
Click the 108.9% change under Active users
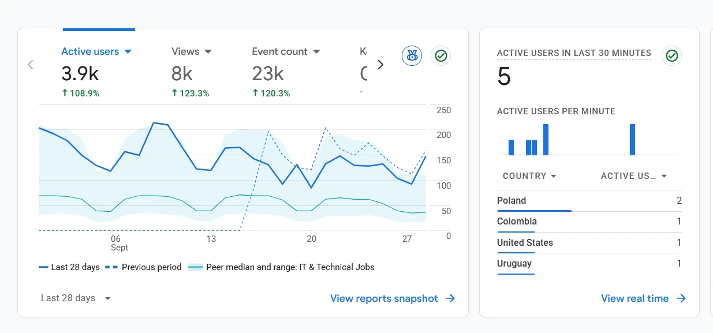(80, 93)
